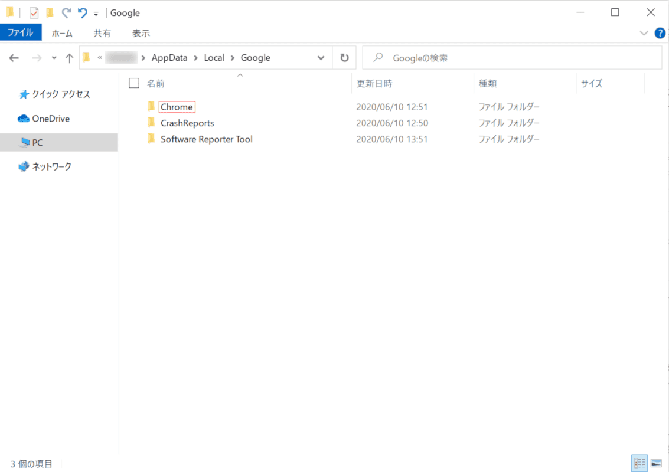The image size is (669, 472).
Task: Open ネットワーク in navigation pane
Action: [x=51, y=167]
